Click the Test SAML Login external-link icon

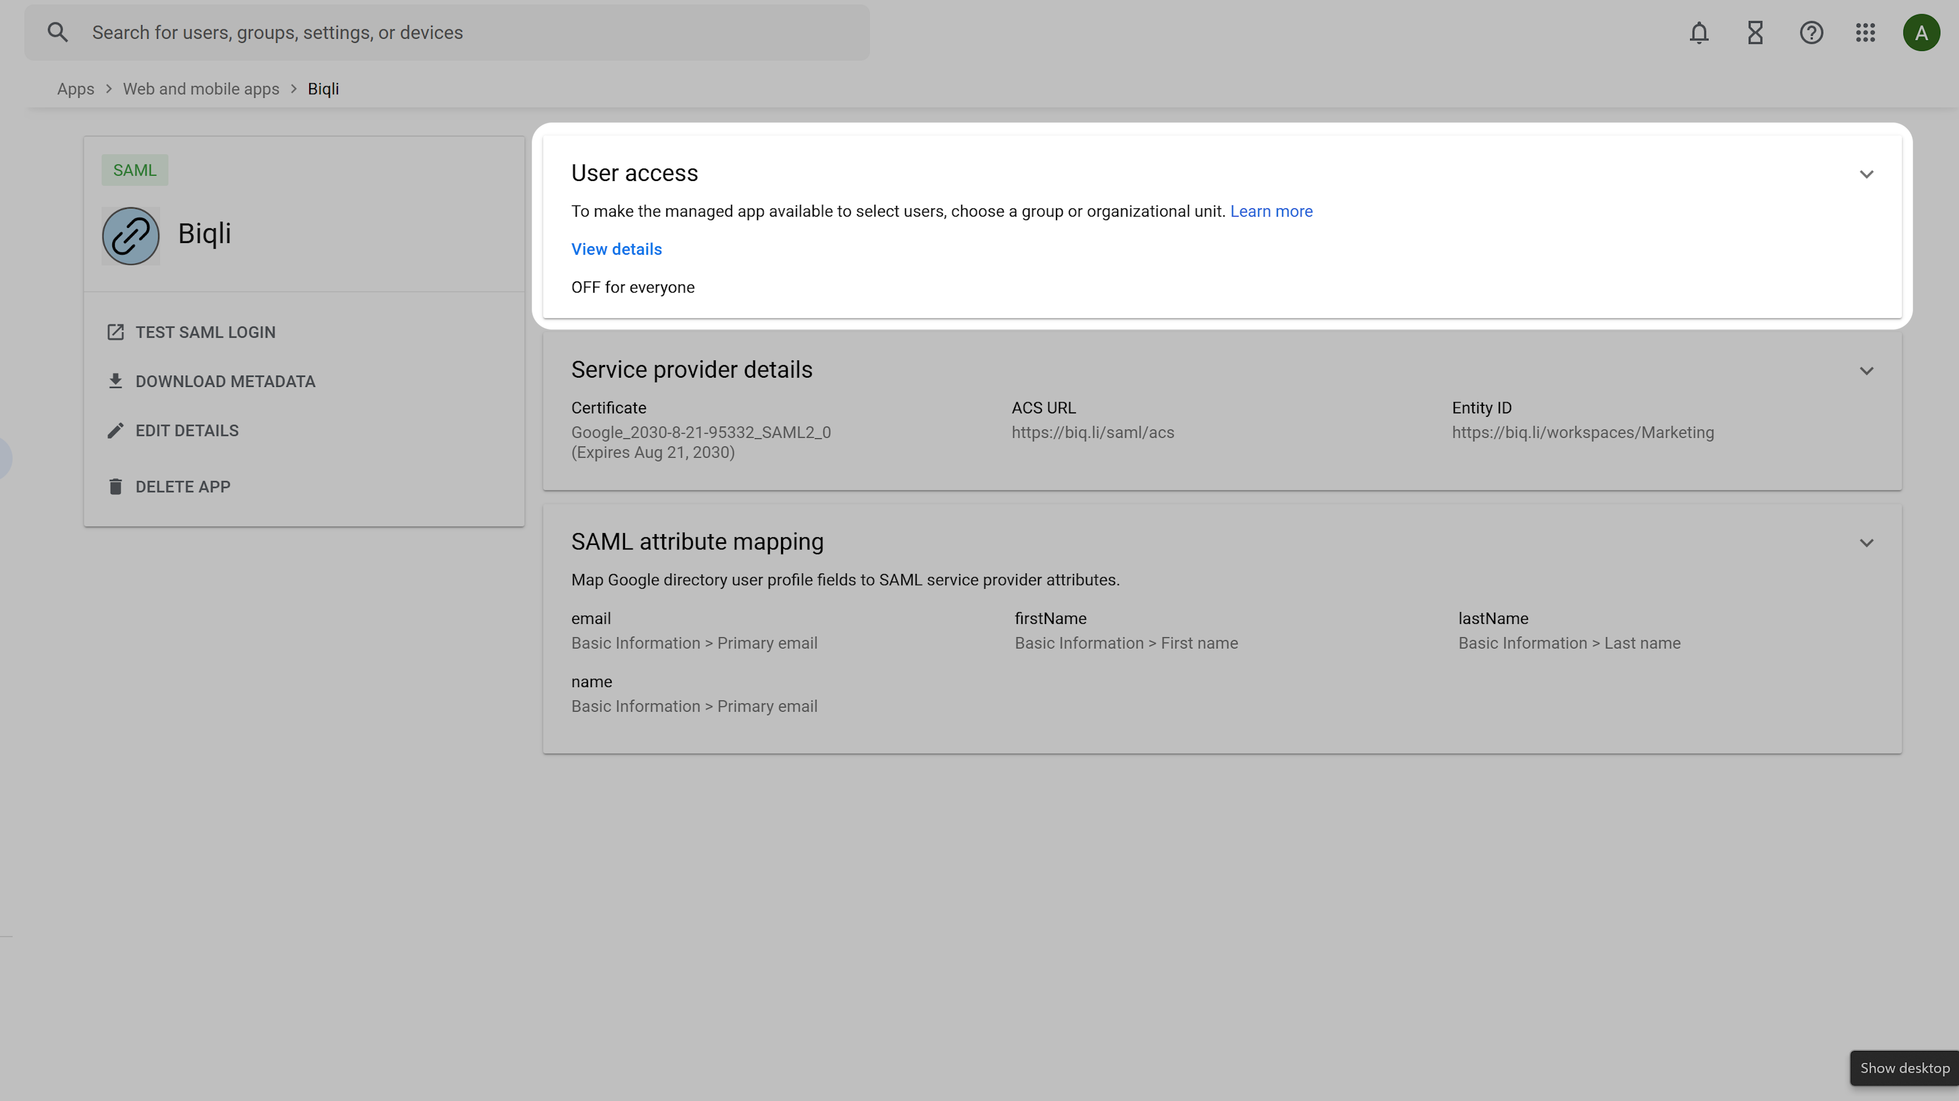(116, 332)
